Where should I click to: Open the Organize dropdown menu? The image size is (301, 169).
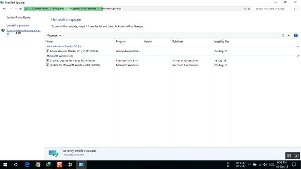(54, 36)
